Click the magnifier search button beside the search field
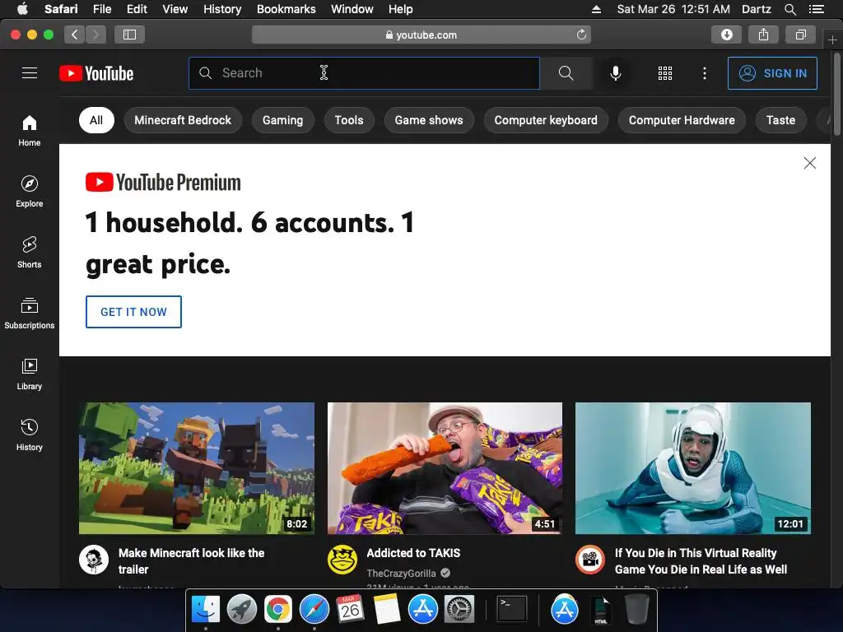Screen dimensions: 843x632 click(x=566, y=73)
